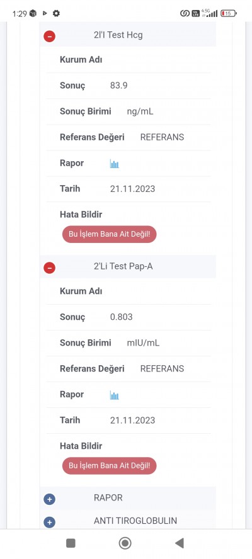252x559 pixels.
Task: Open the Hcg report chart icon
Action: click(x=114, y=164)
